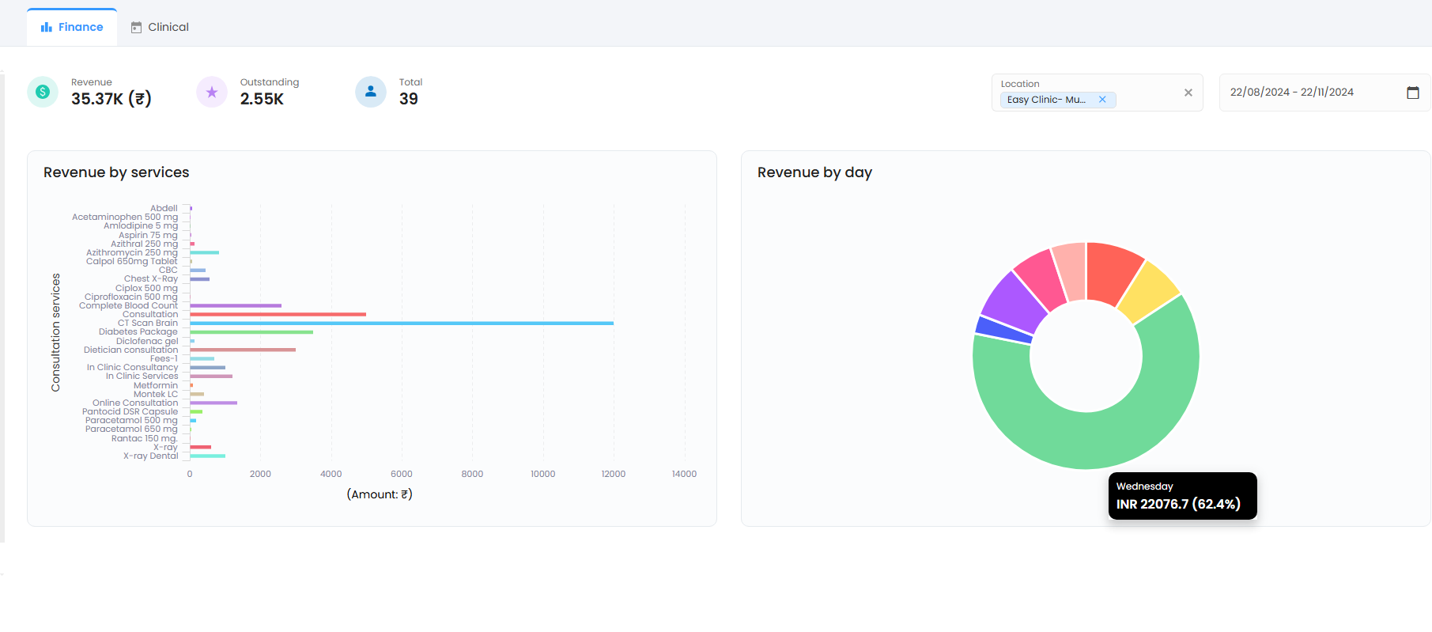1432x632 pixels.
Task: Click the purple star Outstanding icon
Action: 212,92
